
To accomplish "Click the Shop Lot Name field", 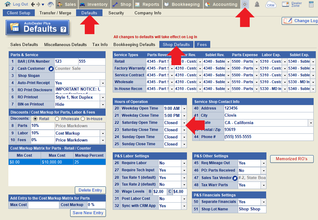I will [x=252, y=209].
